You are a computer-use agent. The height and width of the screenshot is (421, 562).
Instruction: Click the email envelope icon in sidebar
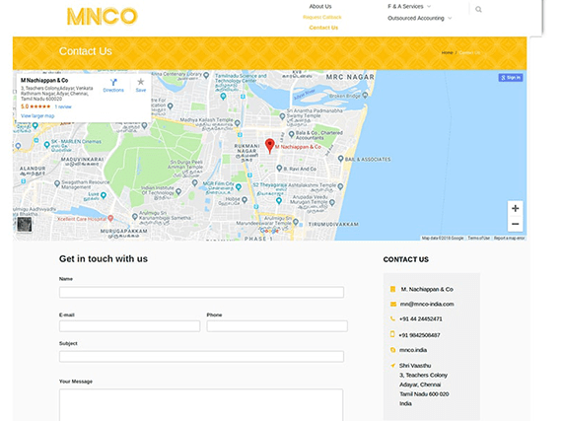coord(392,304)
